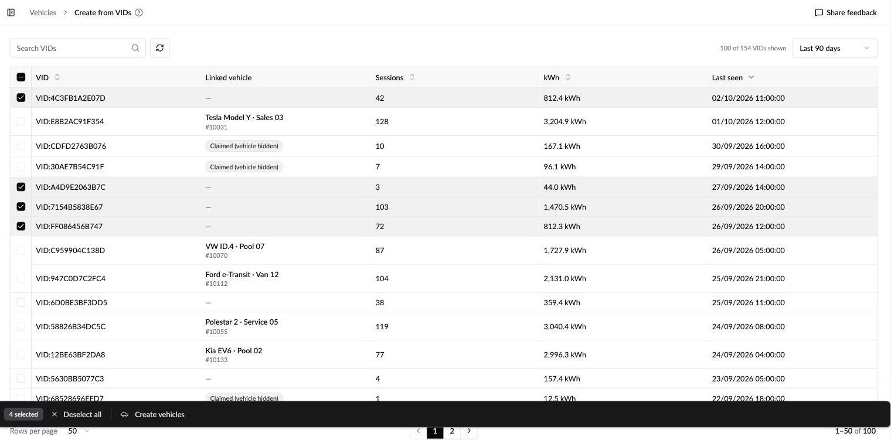Click Share feedback button

pyautogui.click(x=845, y=12)
